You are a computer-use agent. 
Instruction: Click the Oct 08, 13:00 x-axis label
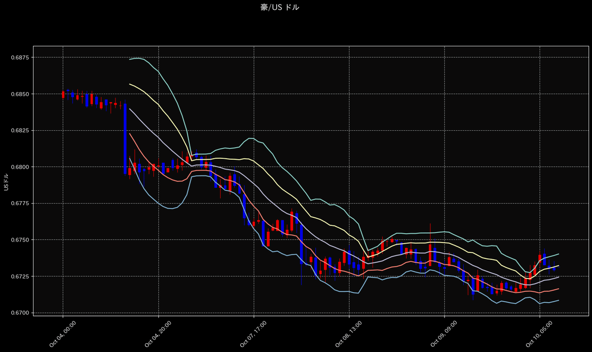pyautogui.click(x=349, y=335)
